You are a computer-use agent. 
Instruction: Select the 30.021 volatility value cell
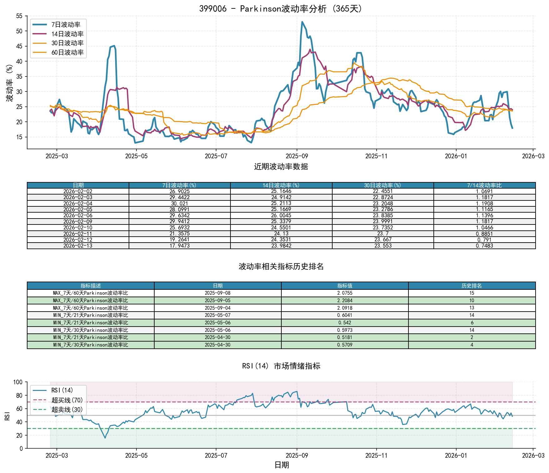[x=179, y=204]
